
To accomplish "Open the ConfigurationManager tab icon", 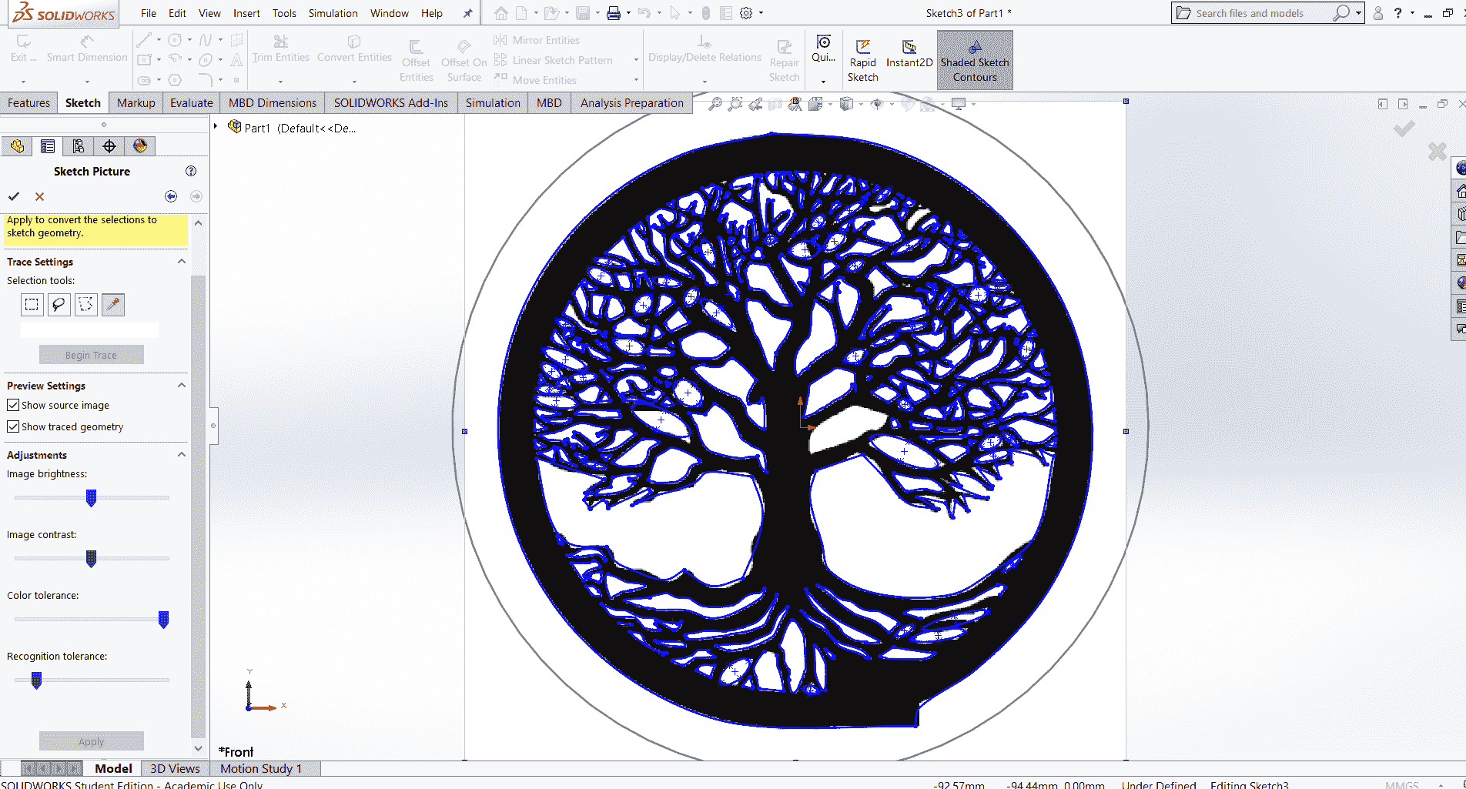I will click(79, 146).
